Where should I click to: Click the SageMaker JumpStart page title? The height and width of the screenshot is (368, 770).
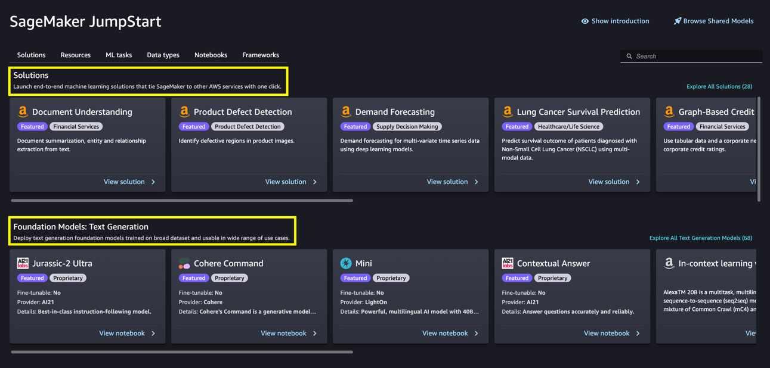point(85,21)
